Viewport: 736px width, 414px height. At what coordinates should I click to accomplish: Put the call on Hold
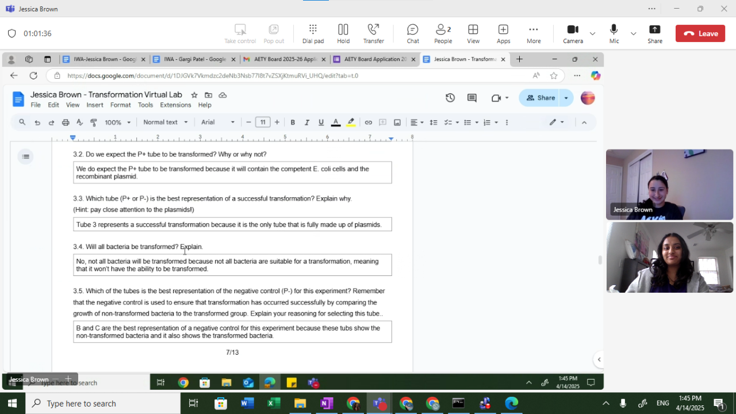343,33
